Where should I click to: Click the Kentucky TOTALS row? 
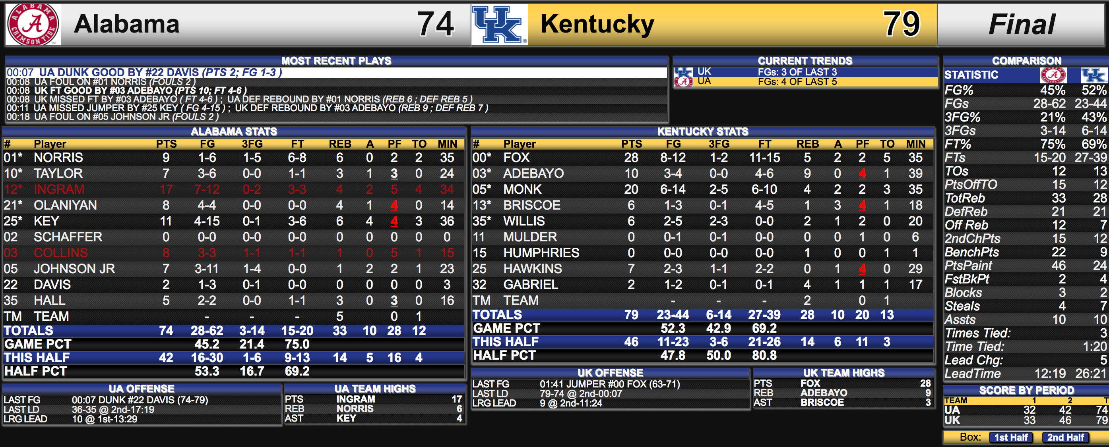(702, 315)
